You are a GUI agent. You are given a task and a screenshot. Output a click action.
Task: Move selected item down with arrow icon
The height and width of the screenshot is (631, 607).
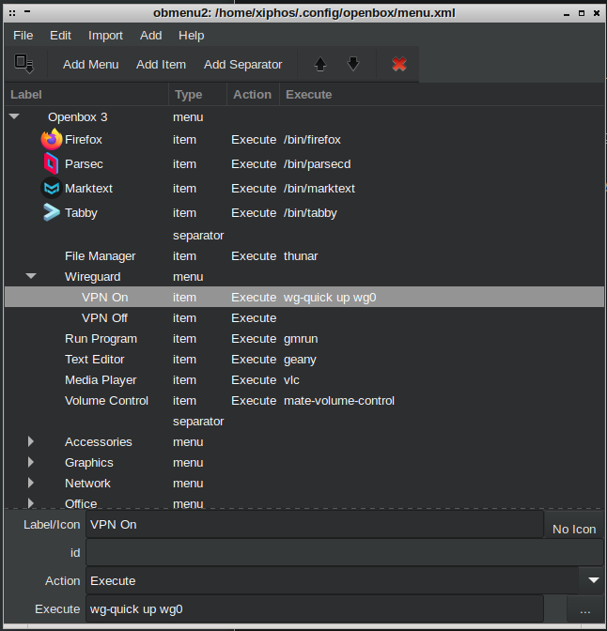(353, 64)
